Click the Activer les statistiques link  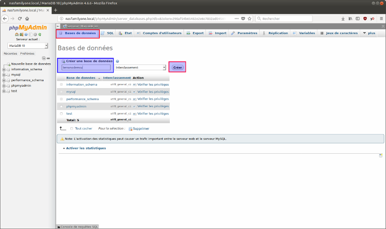tap(86, 148)
